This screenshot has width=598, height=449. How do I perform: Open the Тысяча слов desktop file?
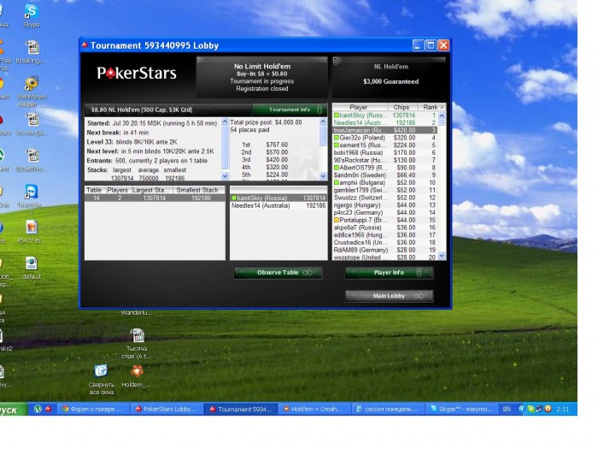pyautogui.click(x=137, y=344)
